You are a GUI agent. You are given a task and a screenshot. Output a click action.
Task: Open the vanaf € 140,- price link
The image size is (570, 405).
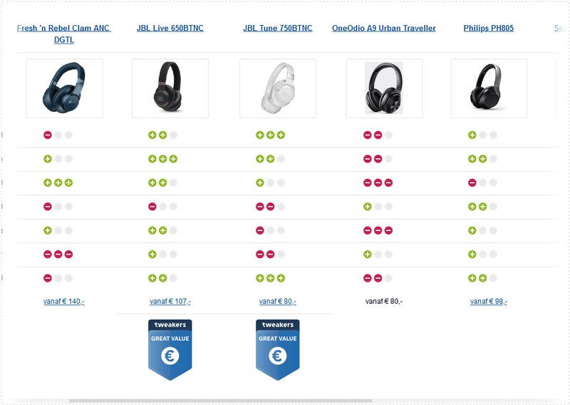64,302
